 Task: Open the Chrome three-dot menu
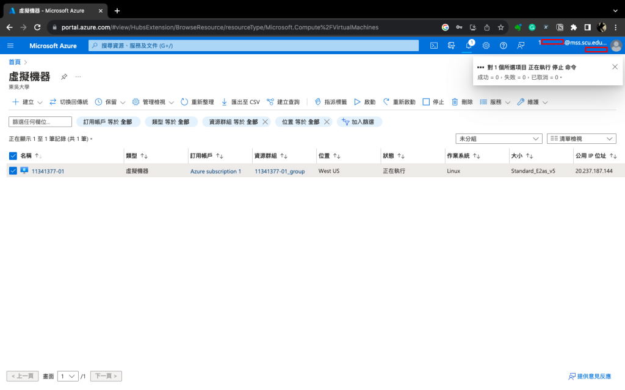(x=615, y=27)
